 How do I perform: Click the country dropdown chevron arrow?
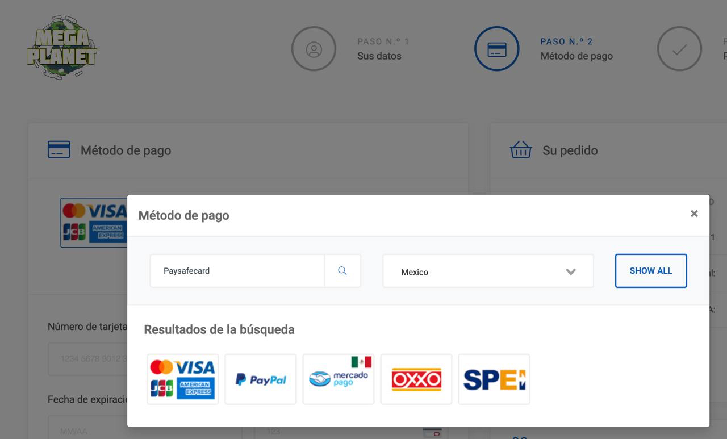[571, 272]
